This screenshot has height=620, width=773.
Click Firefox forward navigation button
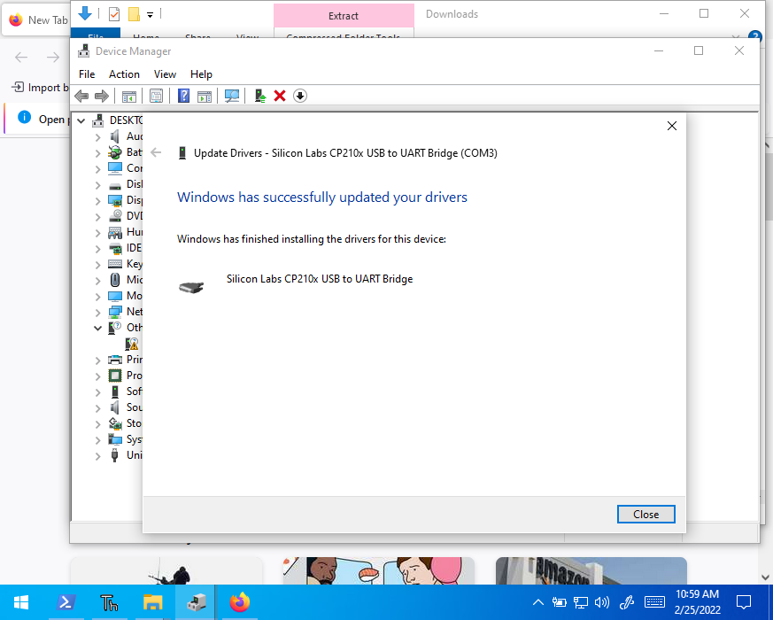pyautogui.click(x=53, y=58)
